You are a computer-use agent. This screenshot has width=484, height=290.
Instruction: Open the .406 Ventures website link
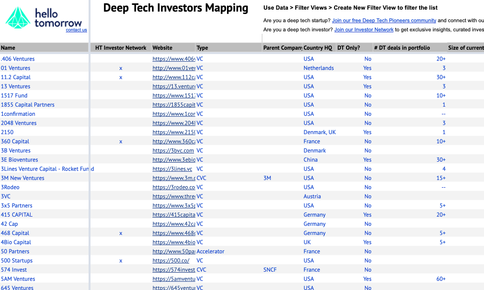(x=174, y=59)
